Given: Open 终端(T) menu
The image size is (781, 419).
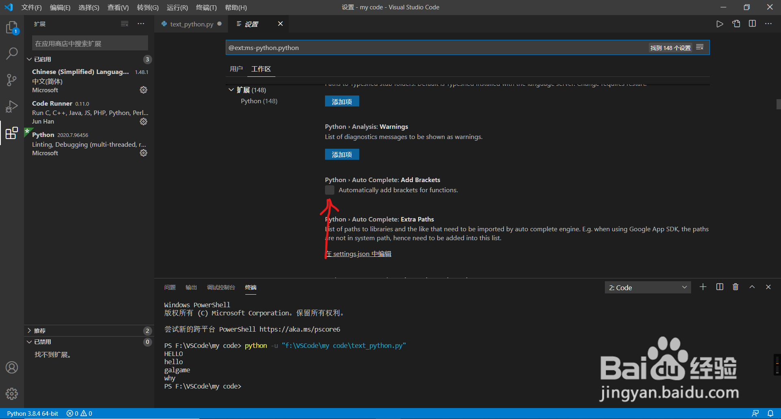Looking at the screenshot, I should [x=206, y=7].
